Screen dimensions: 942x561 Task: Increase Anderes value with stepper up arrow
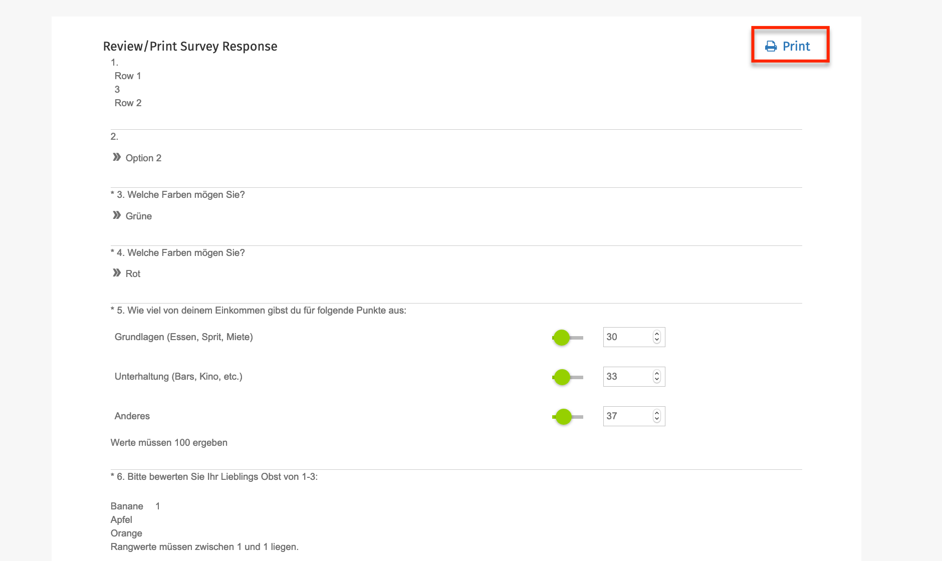(657, 413)
